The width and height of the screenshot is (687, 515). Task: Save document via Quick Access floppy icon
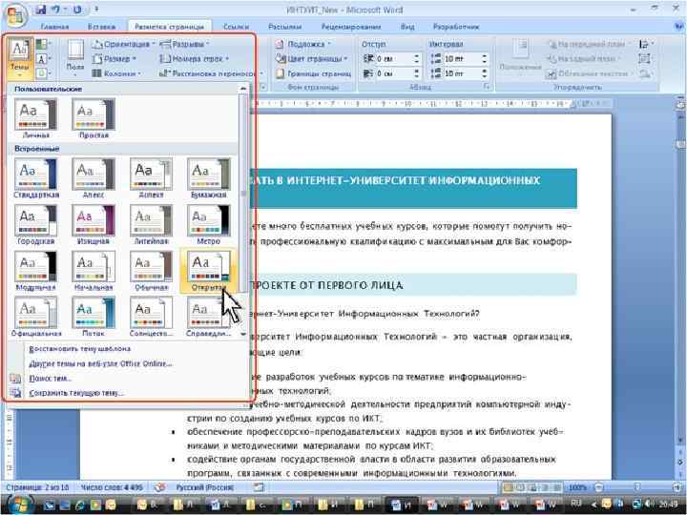pos(40,10)
